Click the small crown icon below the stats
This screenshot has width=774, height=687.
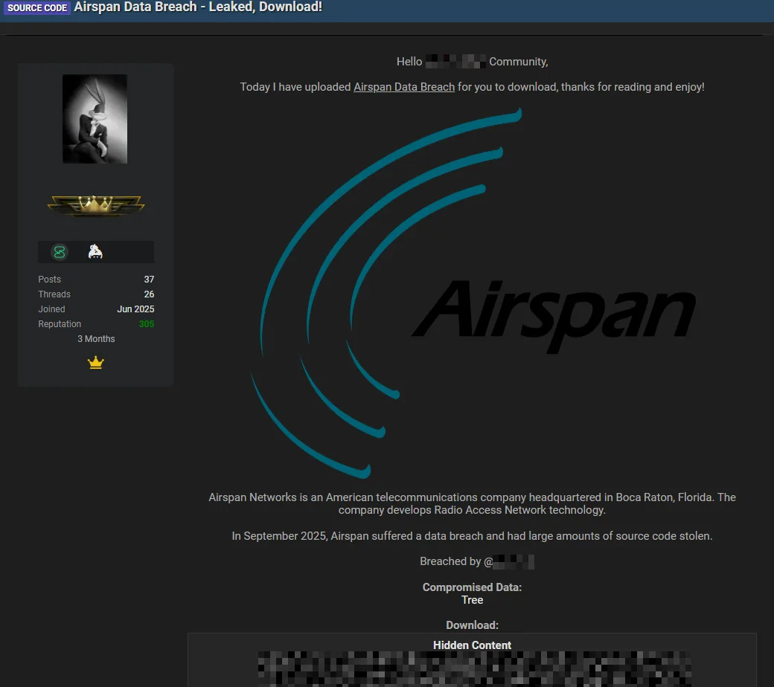95,362
